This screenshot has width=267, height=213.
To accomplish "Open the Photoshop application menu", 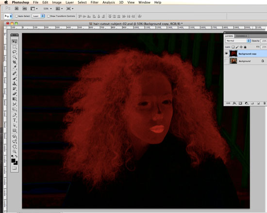I will pos(20,2).
